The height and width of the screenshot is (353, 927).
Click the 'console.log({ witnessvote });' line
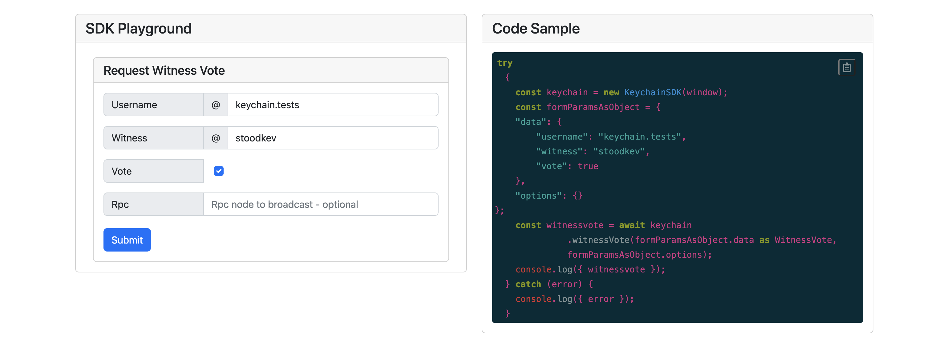coord(590,269)
